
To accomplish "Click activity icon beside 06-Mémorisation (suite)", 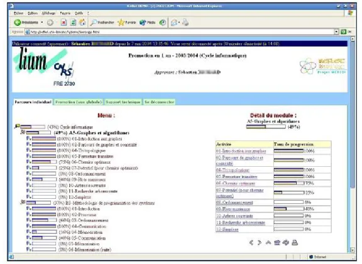I will point(29,249).
